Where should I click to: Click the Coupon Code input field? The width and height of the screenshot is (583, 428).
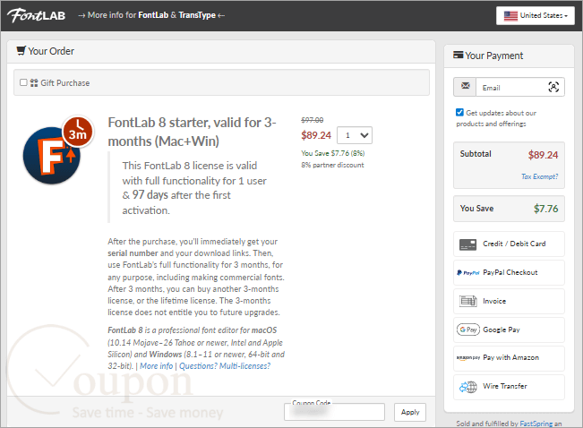[x=334, y=412]
